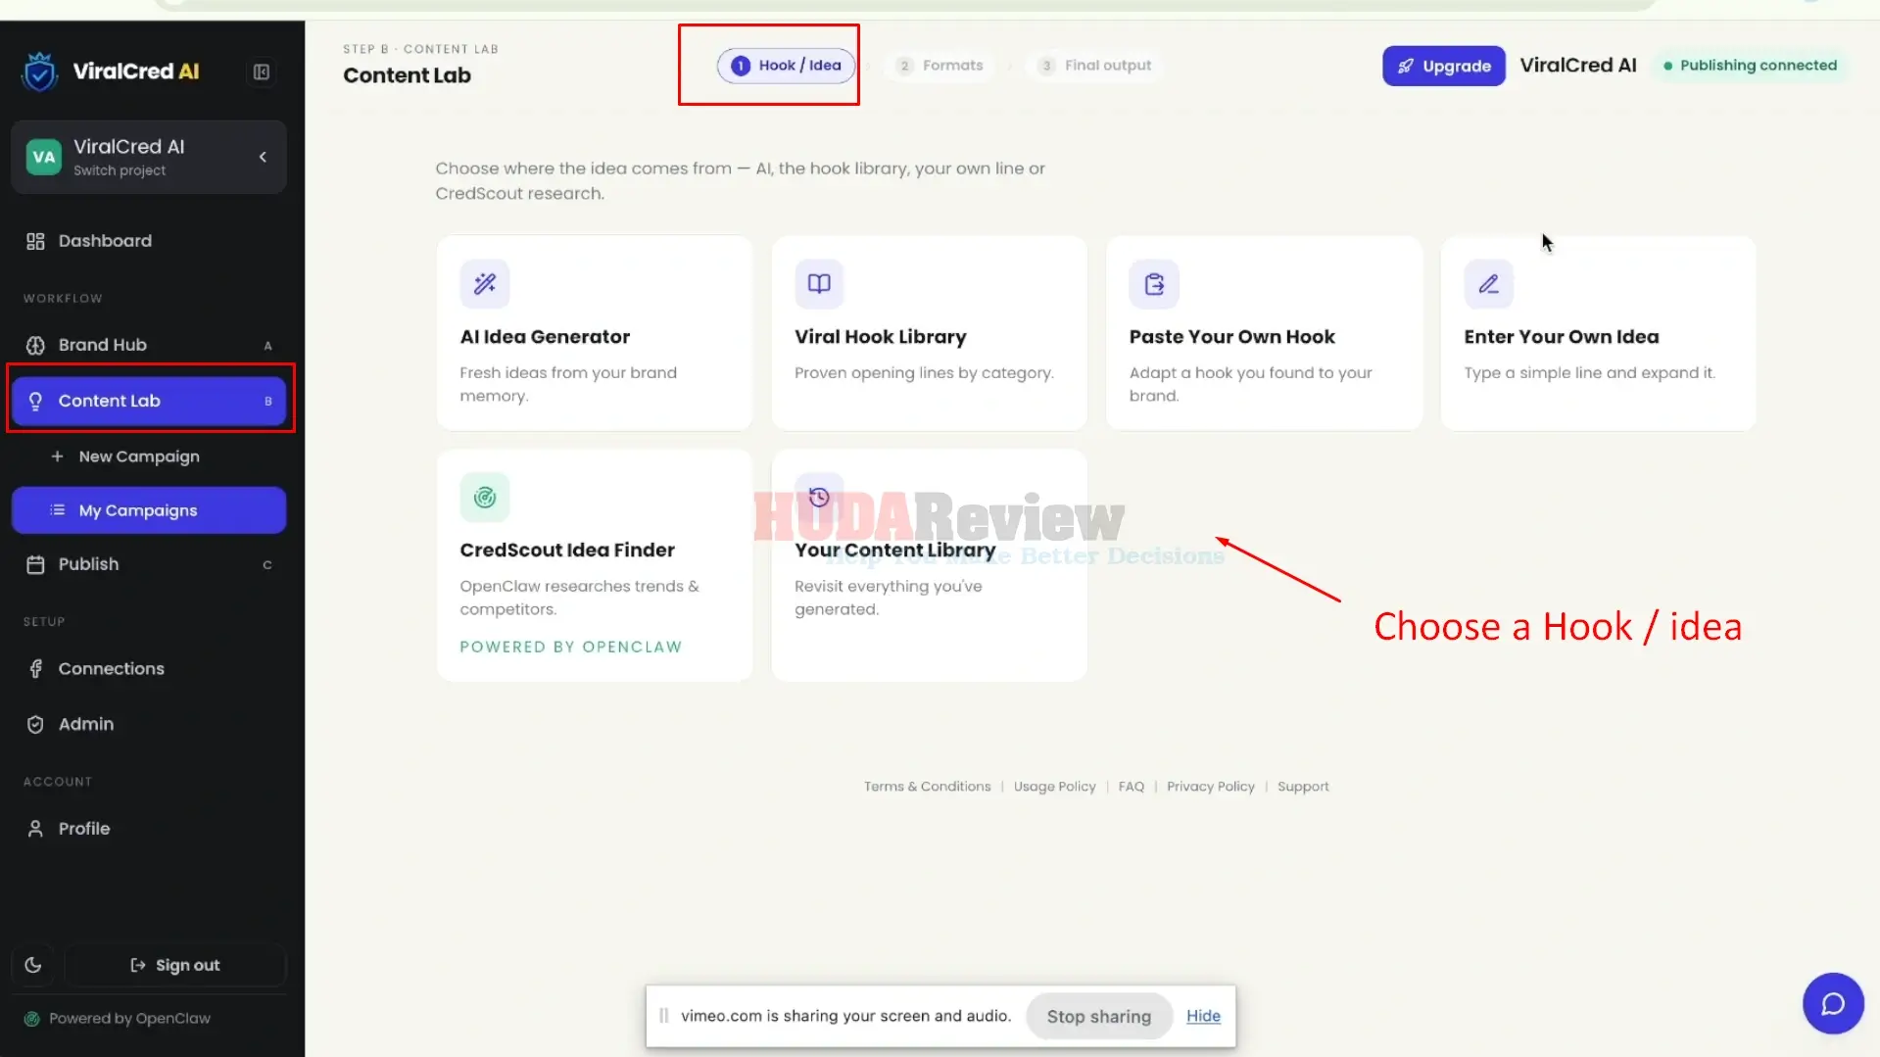Hide the vimeo.com sharing notification
The height and width of the screenshot is (1057, 1880).
pyautogui.click(x=1203, y=1017)
